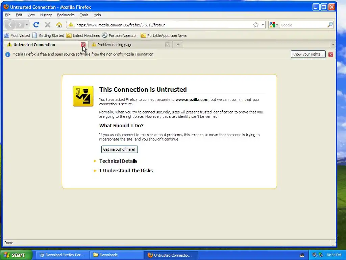
Task: Open the Tools menu
Action: (84, 15)
